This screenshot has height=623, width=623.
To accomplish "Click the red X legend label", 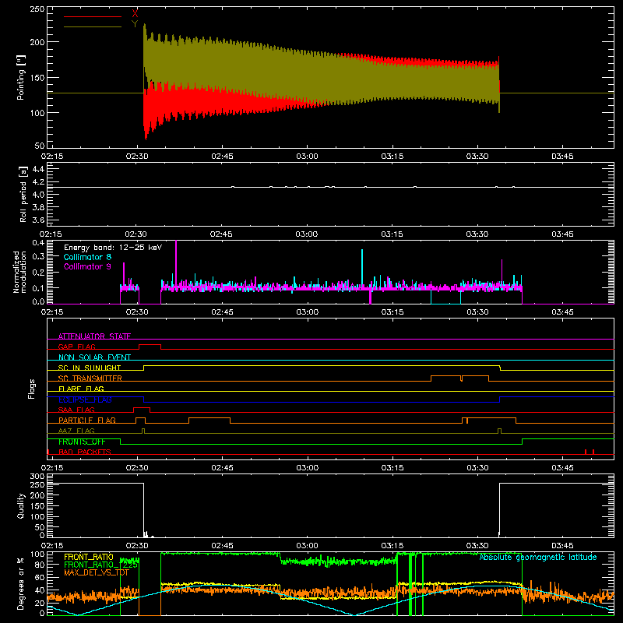I will pyautogui.click(x=135, y=13).
